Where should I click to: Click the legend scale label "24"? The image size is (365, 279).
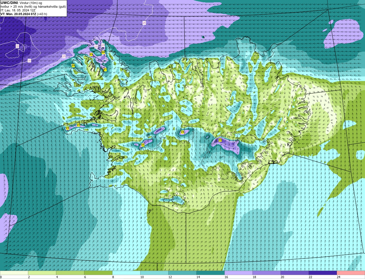click(x=338, y=277)
